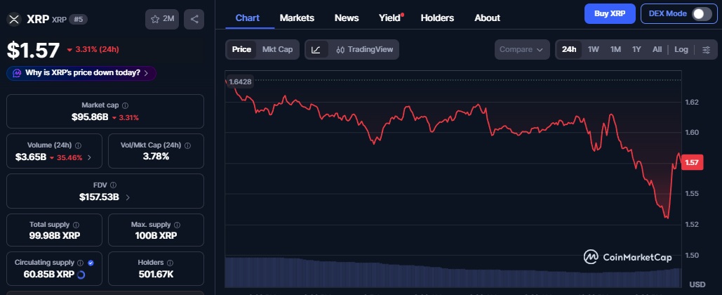This screenshot has width=722, height=295.
Task: Select Price chart view
Action: pyautogui.click(x=241, y=49)
